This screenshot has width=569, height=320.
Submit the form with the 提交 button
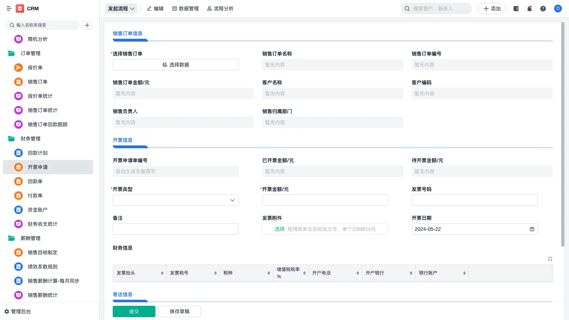pos(134,311)
